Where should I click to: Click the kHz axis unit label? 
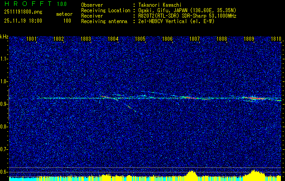[x=4, y=37]
